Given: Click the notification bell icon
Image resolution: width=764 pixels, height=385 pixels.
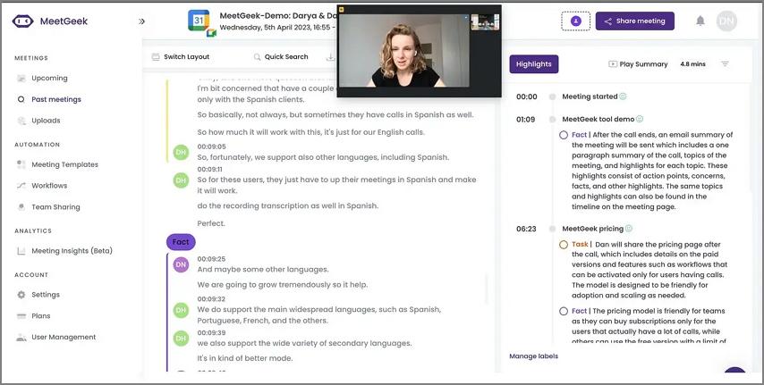Looking at the screenshot, I should [700, 21].
